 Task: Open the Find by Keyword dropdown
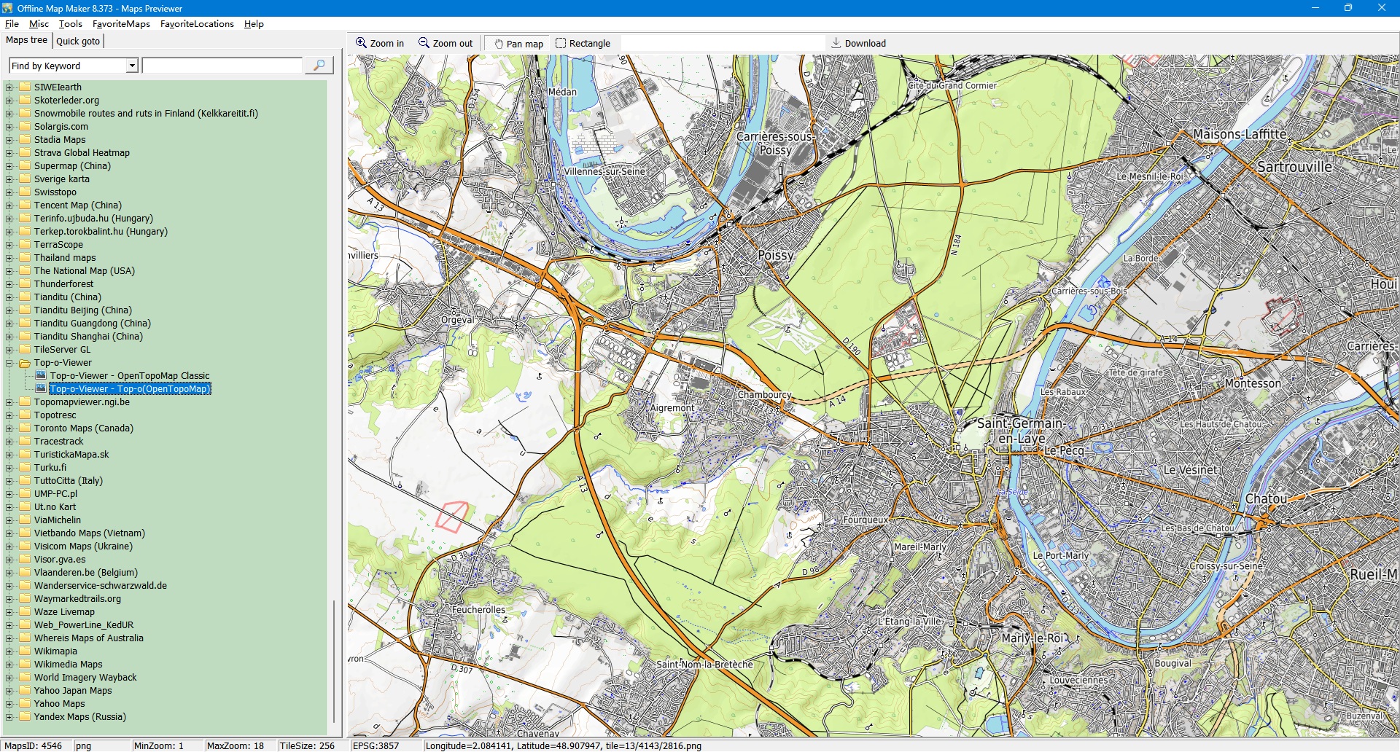pyautogui.click(x=132, y=66)
